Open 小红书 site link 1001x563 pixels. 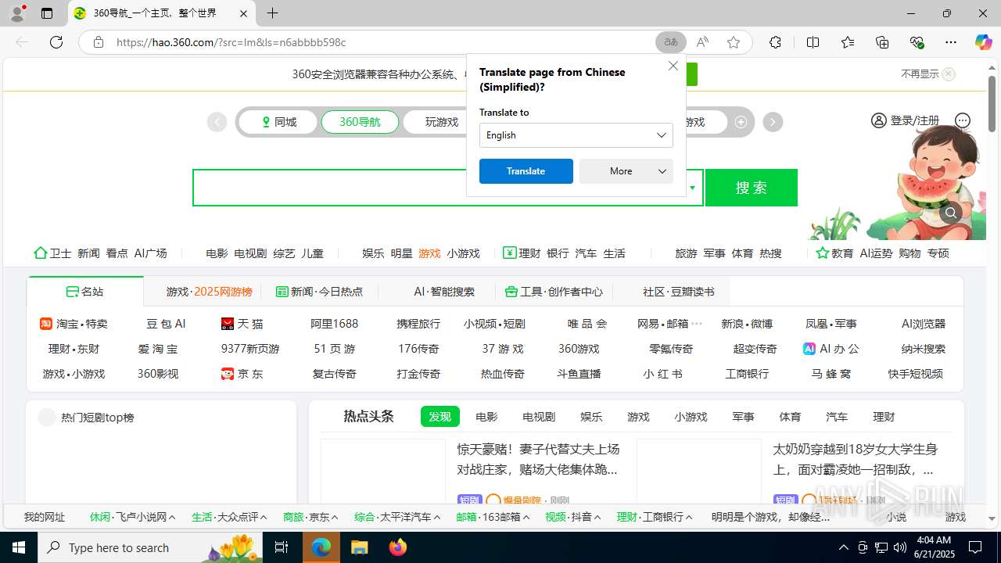pyautogui.click(x=663, y=374)
